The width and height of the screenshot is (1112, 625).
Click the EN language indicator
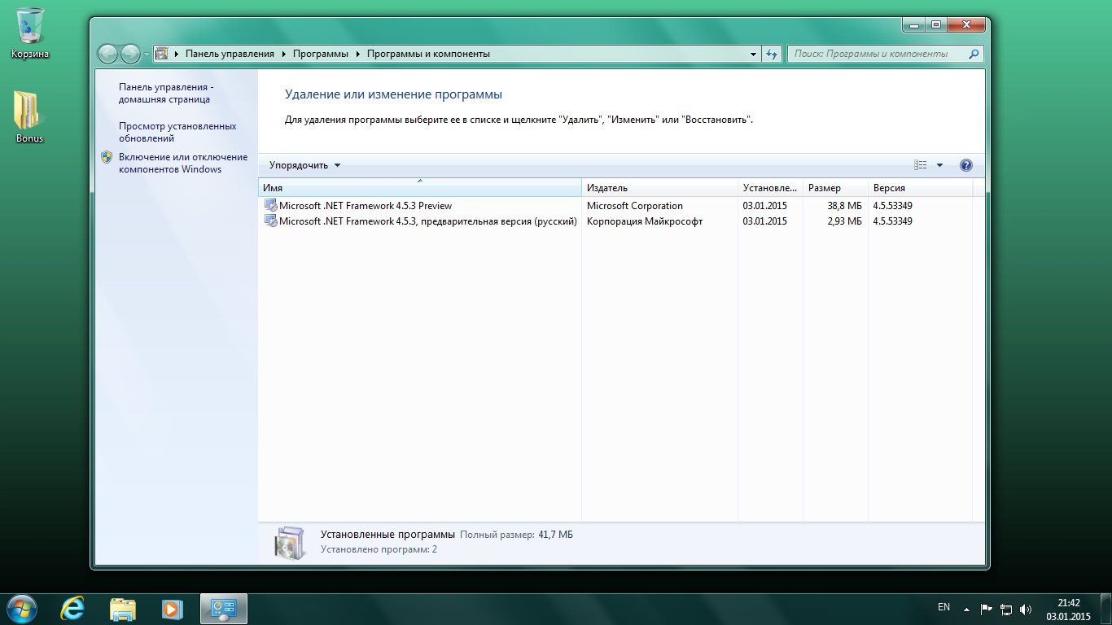944,607
